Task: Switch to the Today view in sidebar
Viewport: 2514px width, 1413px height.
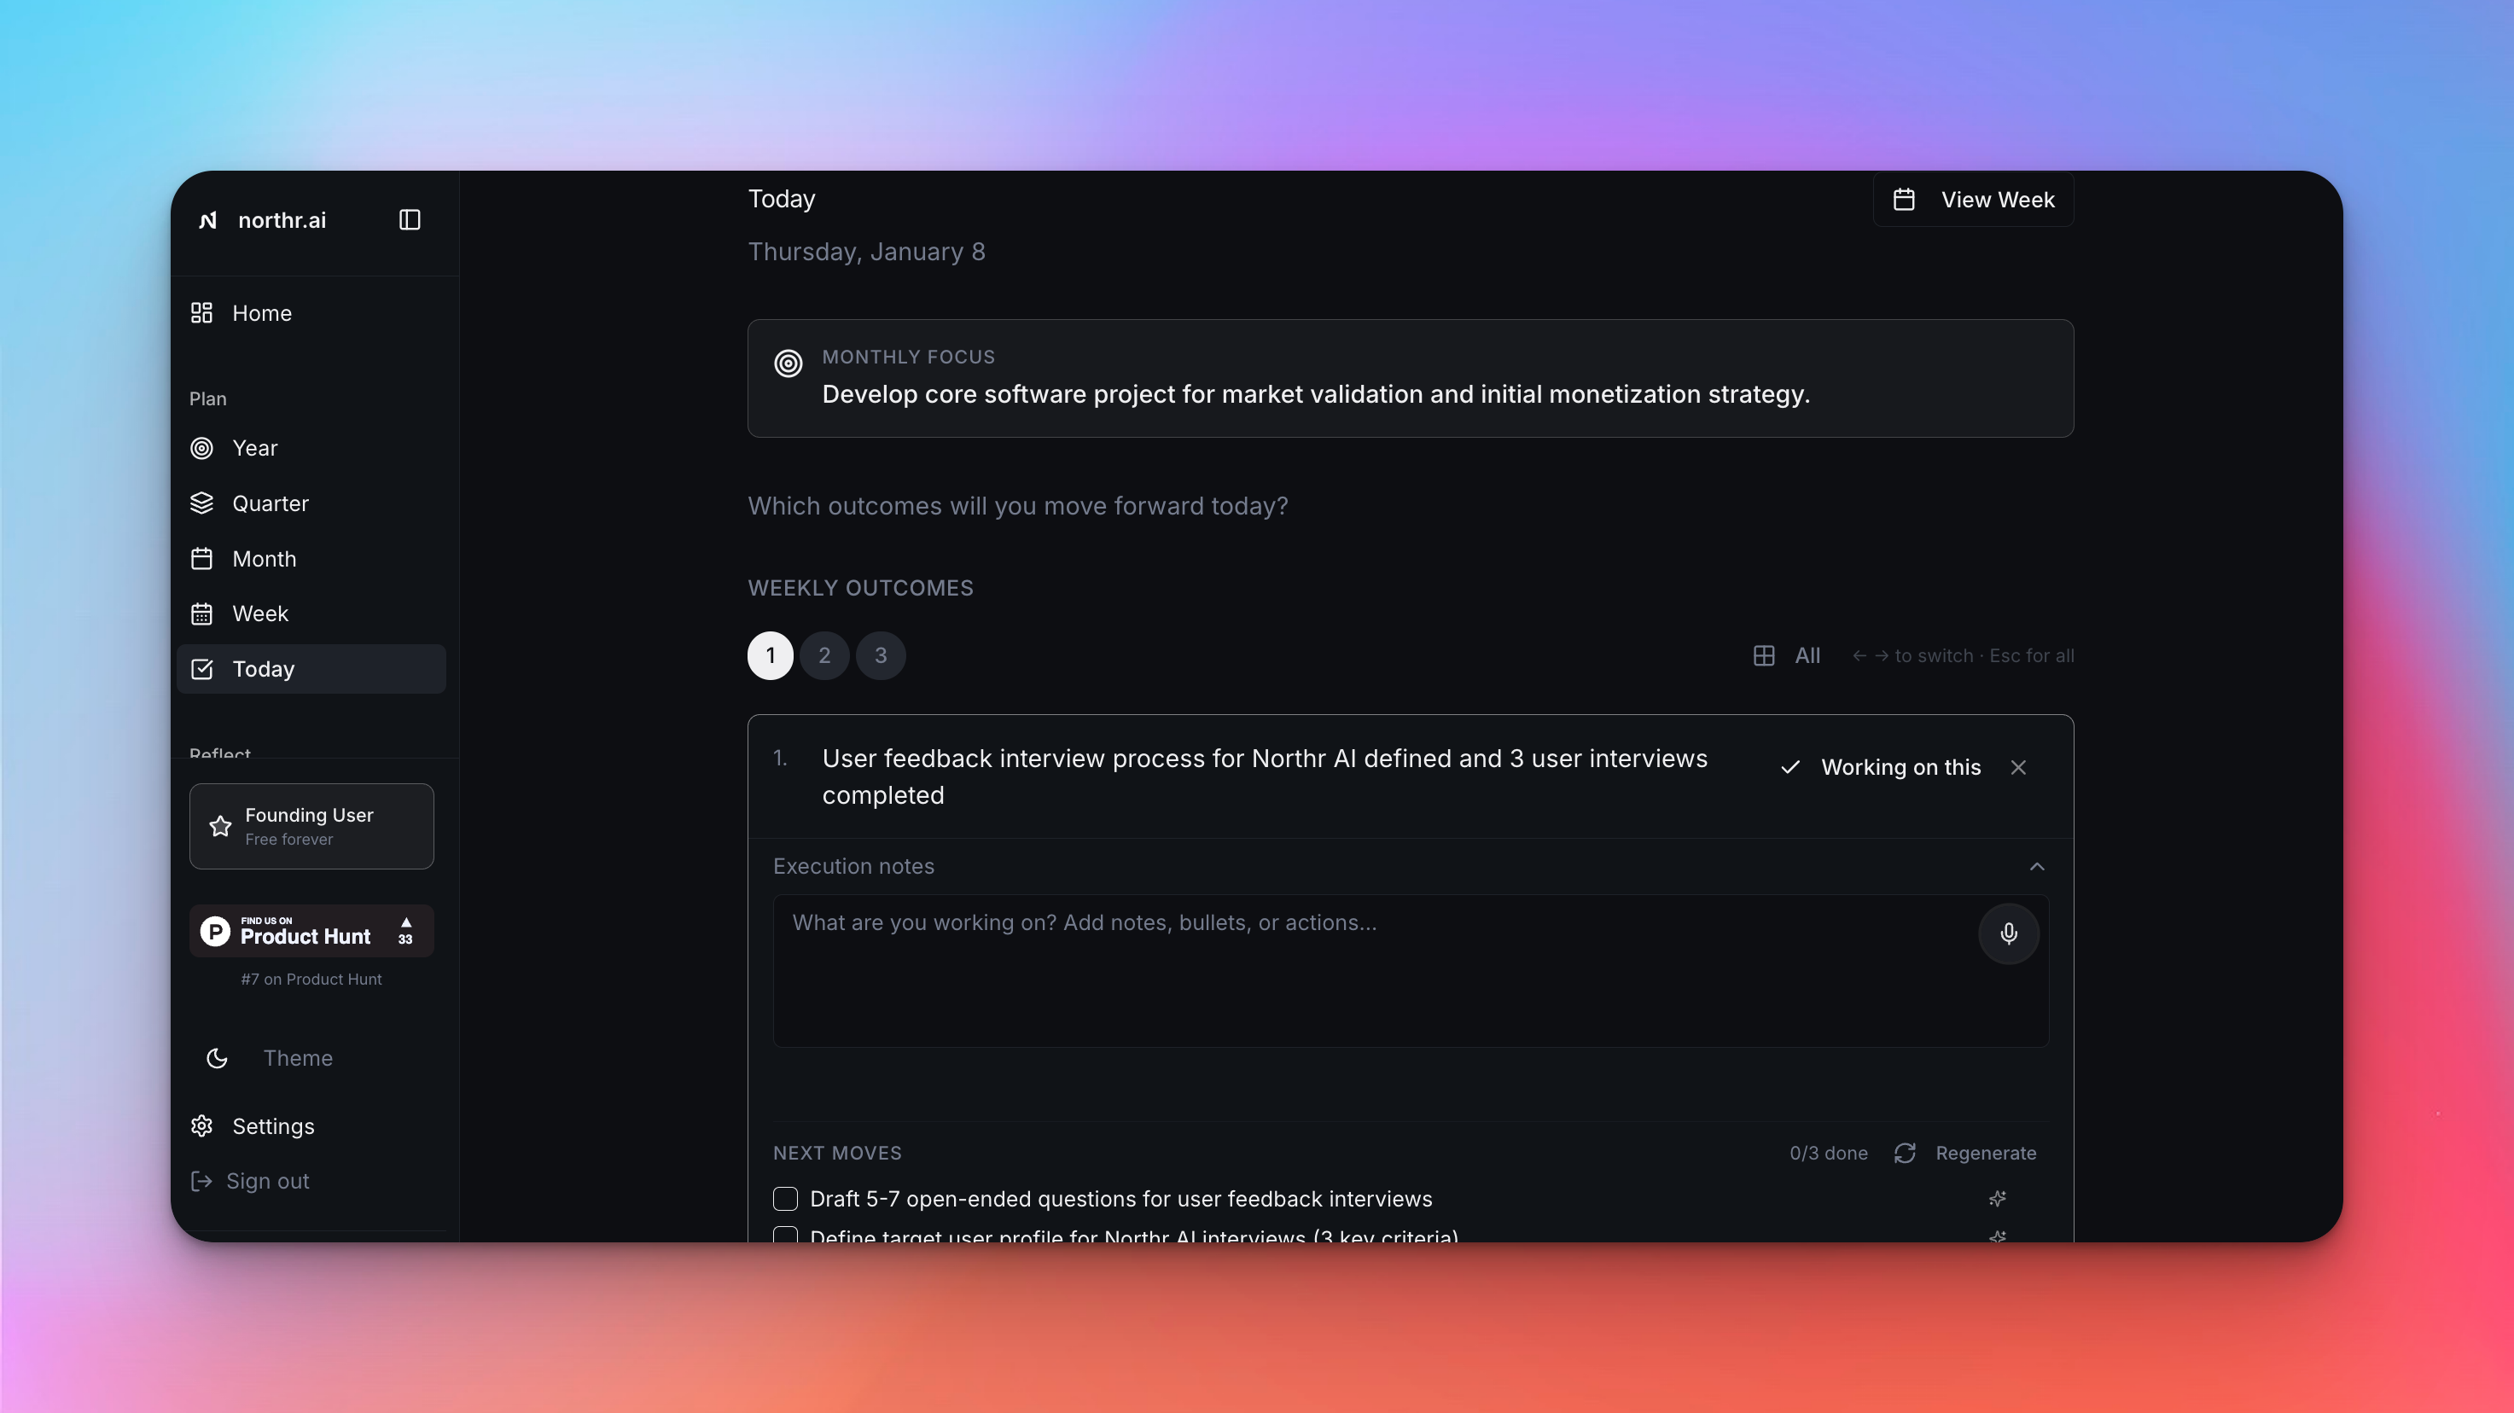Action: [263, 670]
